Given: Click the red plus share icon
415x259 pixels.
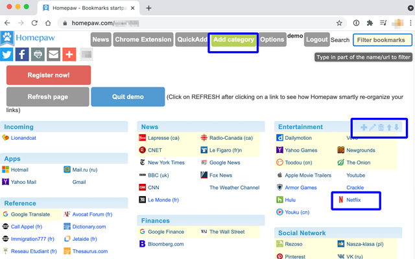Looking at the screenshot, I should pos(69,54).
